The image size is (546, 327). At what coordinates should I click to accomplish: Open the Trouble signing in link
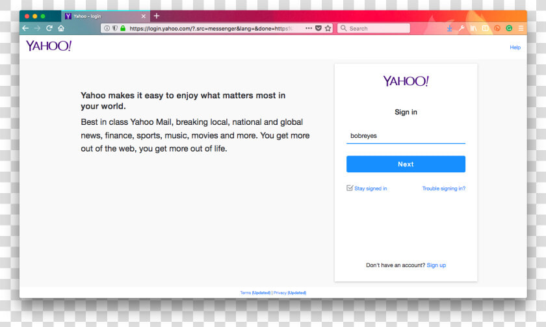tap(443, 189)
